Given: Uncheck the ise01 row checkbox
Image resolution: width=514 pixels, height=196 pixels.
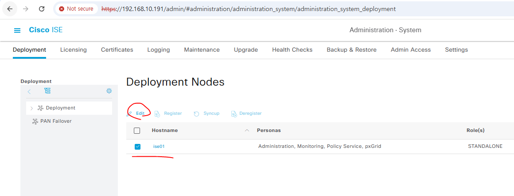Looking at the screenshot, I should pyautogui.click(x=137, y=147).
